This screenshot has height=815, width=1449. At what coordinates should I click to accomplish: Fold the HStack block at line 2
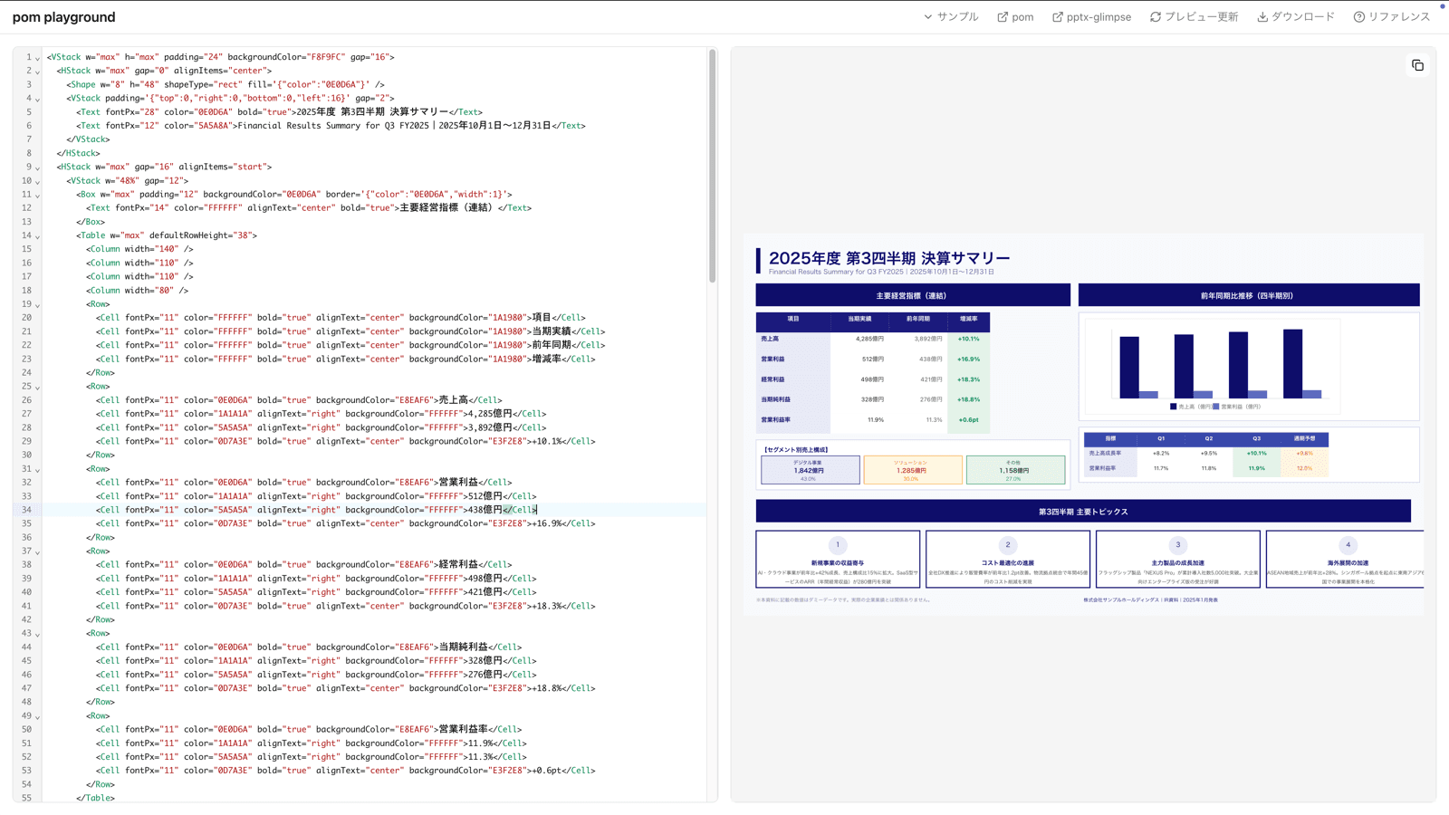pyautogui.click(x=37, y=72)
